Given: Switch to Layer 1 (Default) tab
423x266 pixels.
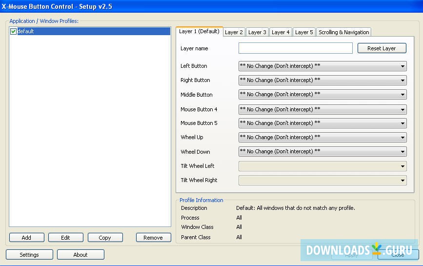Looking at the screenshot, I should 200,31.
